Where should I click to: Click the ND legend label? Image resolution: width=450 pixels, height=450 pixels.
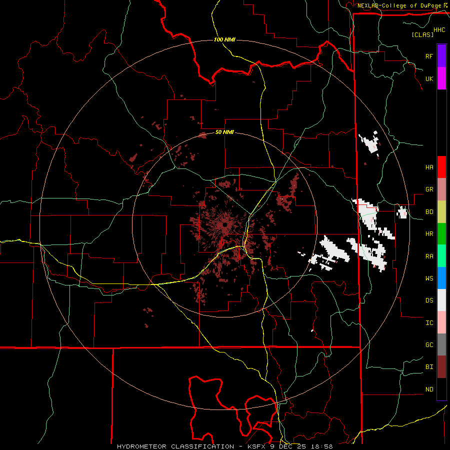coord(429,389)
